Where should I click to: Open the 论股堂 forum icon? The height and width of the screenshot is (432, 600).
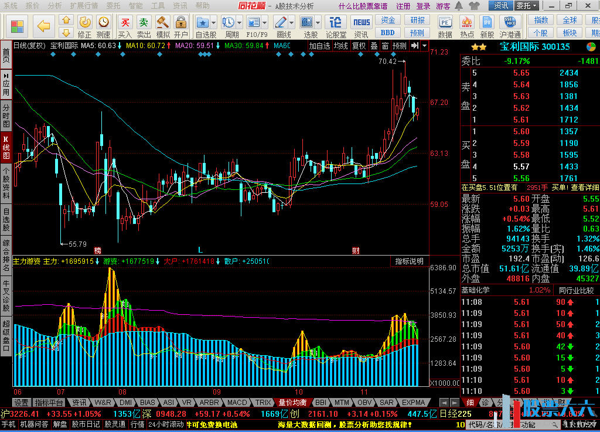click(336, 23)
